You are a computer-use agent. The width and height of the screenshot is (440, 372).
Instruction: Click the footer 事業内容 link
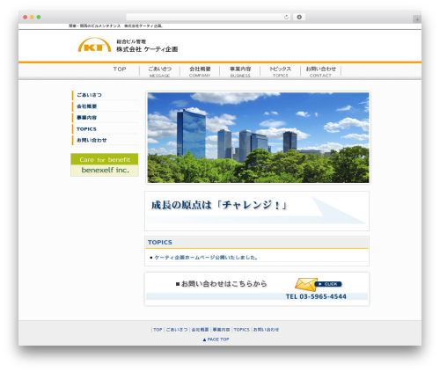(x=221, y=330)
